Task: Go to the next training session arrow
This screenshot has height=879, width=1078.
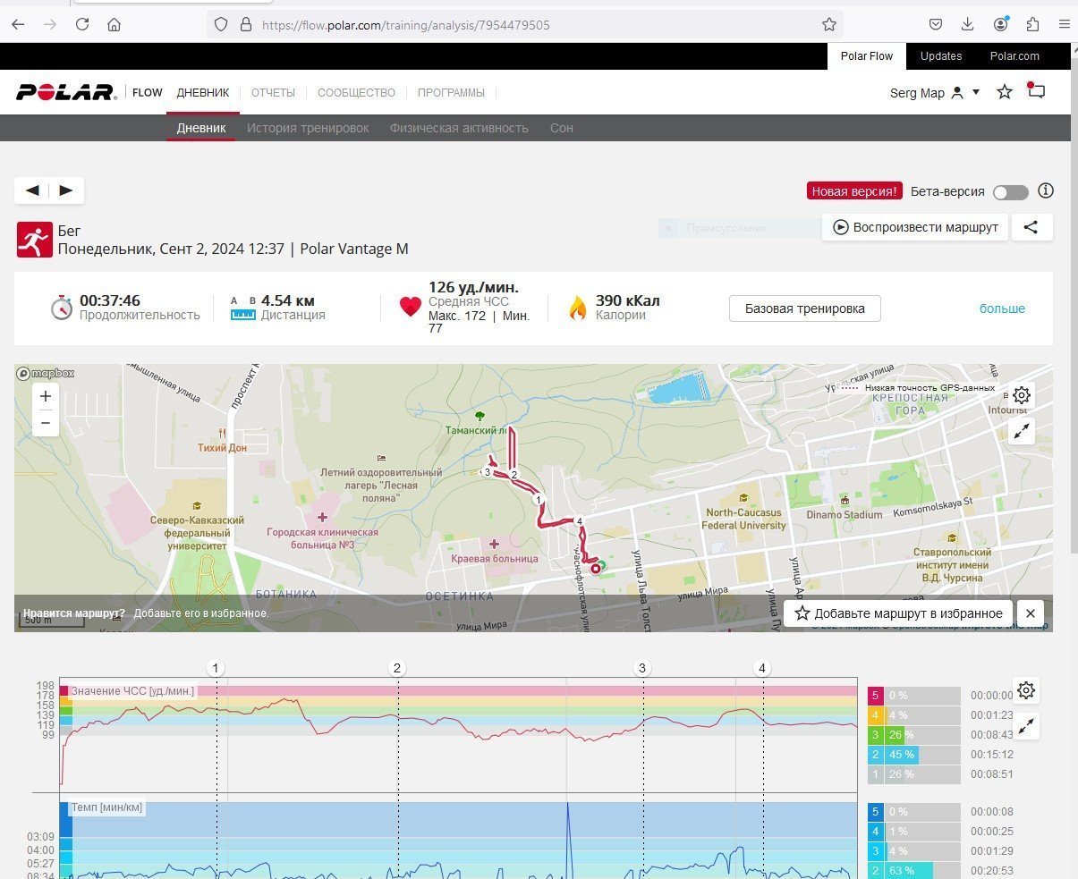Action: pos(66,190)
